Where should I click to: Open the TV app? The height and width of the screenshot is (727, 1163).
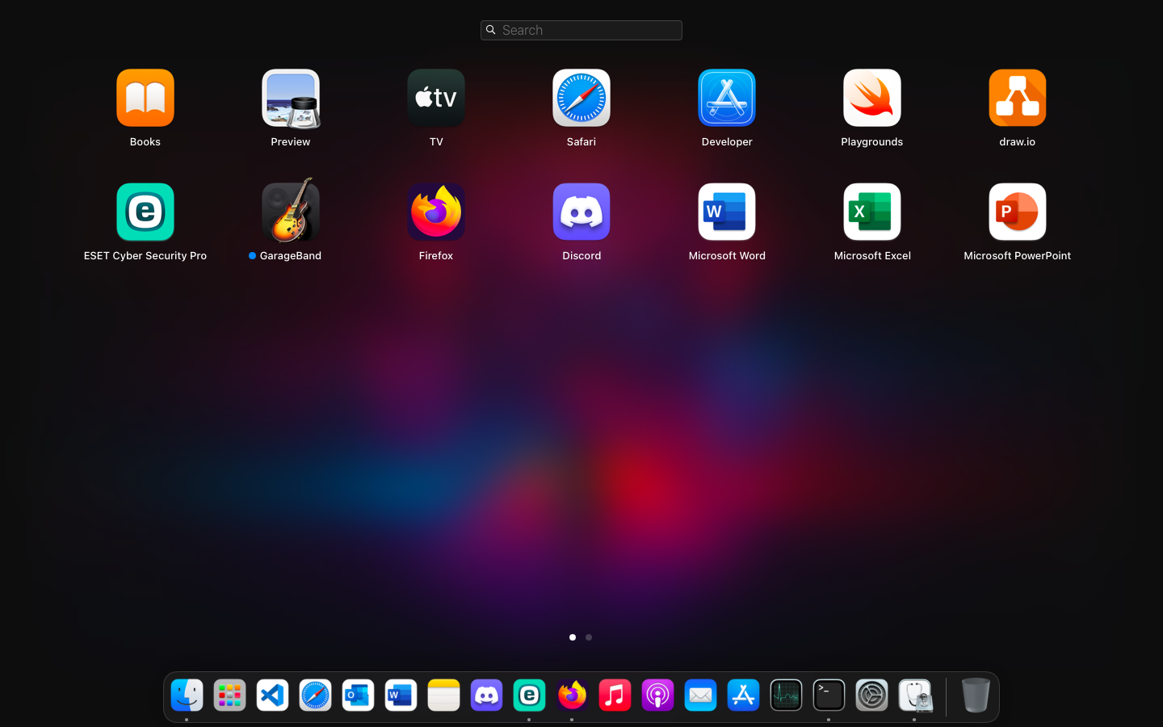tap(435, 98)
